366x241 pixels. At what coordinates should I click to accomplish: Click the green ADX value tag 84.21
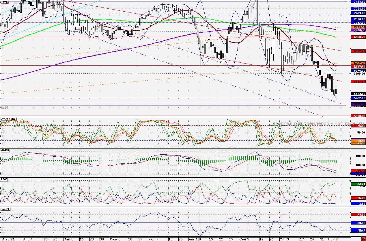[358, 184]
